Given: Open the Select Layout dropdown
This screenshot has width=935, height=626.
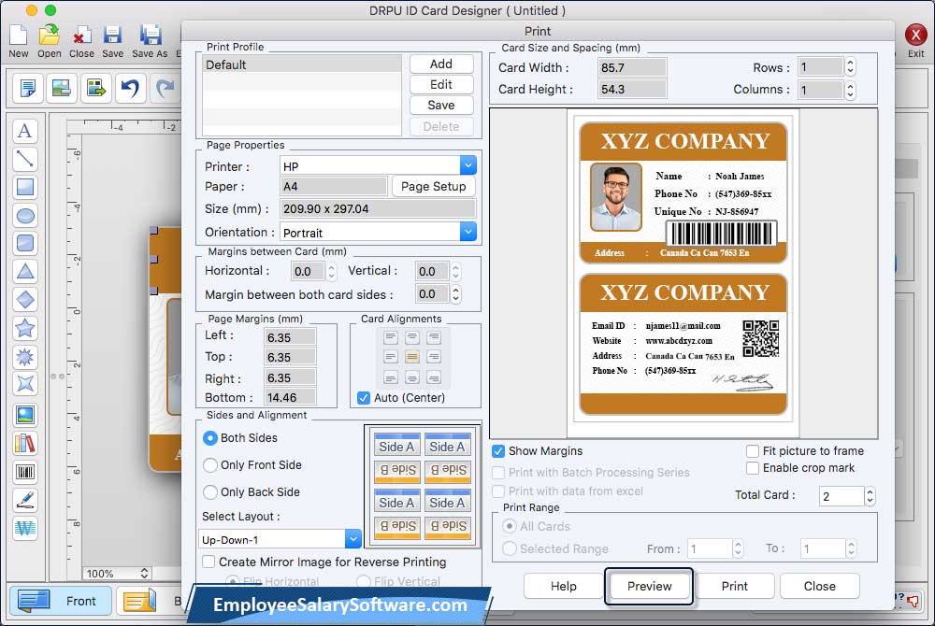Looking at the screenshot, I should 353,539.
